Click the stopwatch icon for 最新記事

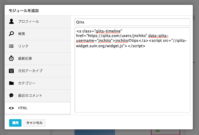point(11,58)
